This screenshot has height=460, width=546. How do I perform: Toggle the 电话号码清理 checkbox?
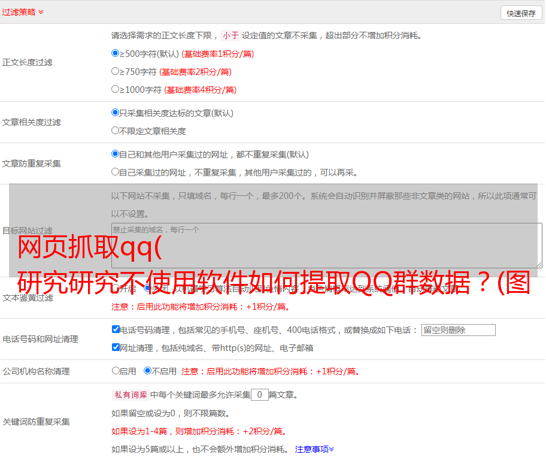(116, 329)
